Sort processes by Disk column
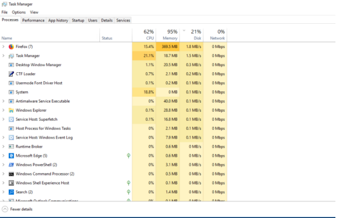 point(192,35)
